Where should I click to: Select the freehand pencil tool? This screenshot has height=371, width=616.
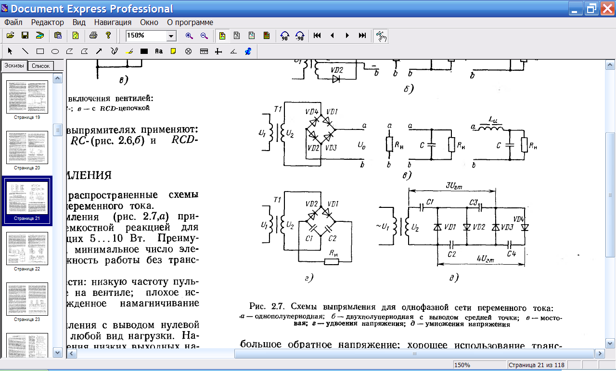114,51
